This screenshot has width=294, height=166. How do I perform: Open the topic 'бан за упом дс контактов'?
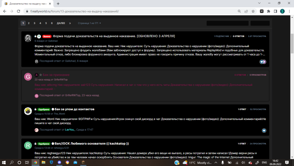[x=74, y=109]
